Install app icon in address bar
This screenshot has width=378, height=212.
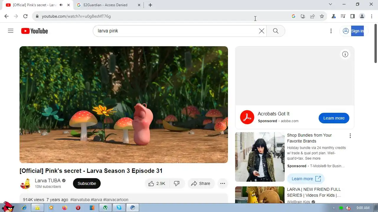(x=303, y=16)
